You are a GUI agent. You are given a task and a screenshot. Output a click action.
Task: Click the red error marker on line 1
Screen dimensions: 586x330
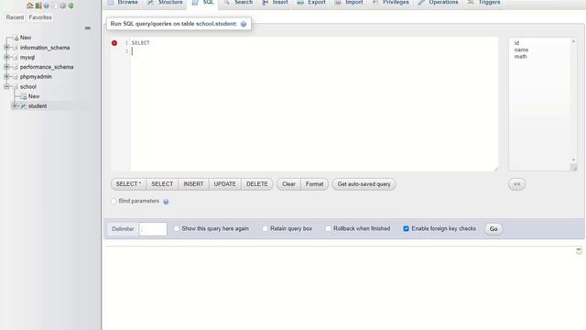pyautogui.click(x=114, y=43)
